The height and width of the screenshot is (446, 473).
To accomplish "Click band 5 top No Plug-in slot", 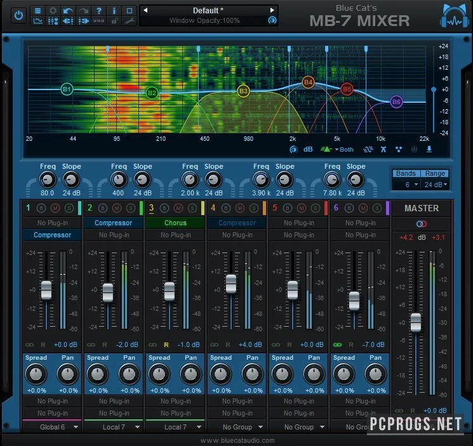I will pyautogui.click(x=298, y=223).
